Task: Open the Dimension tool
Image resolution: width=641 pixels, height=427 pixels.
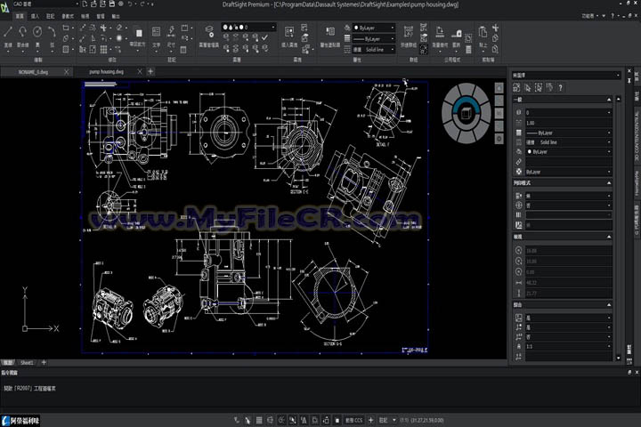Action: 171,32
